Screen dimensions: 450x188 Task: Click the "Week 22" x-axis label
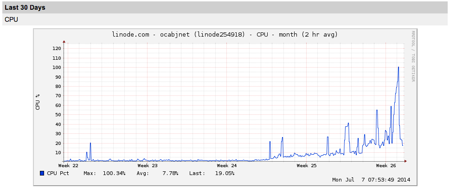68,166
